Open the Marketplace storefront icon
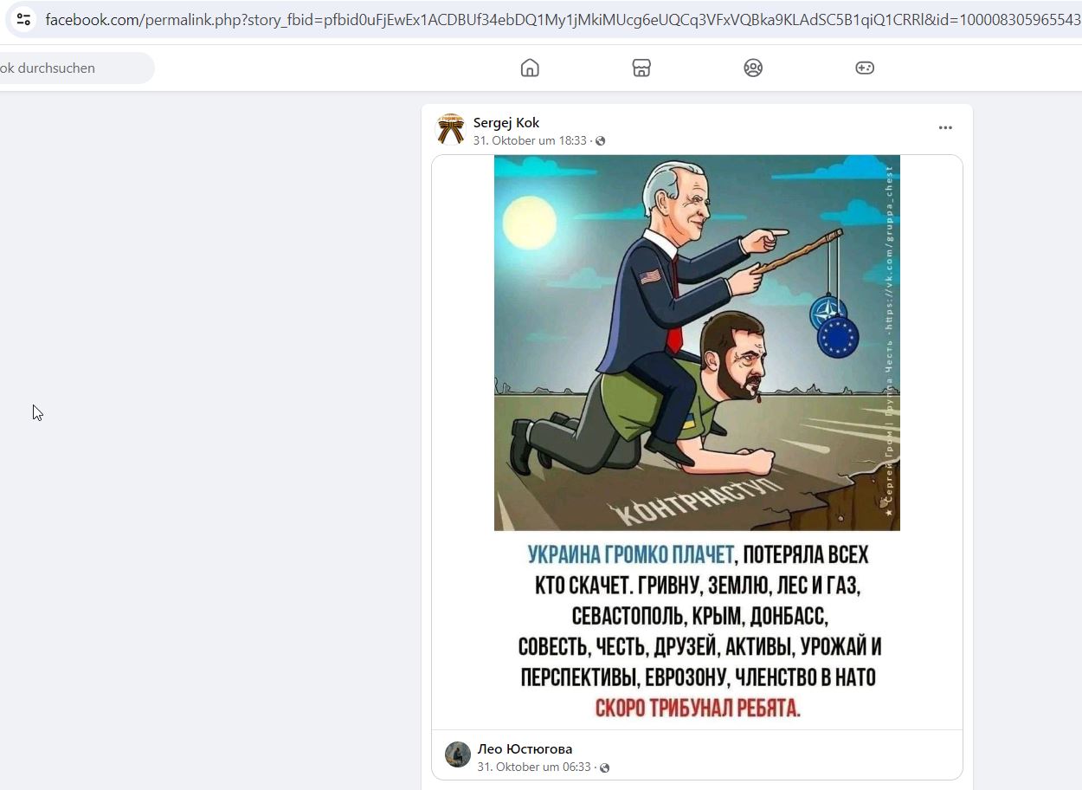 [641, 68]
